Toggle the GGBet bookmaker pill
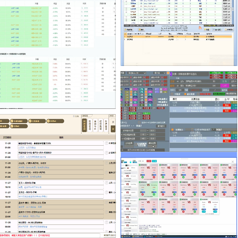This screenshot has height=238, width=238. click(x=55, y=121)
